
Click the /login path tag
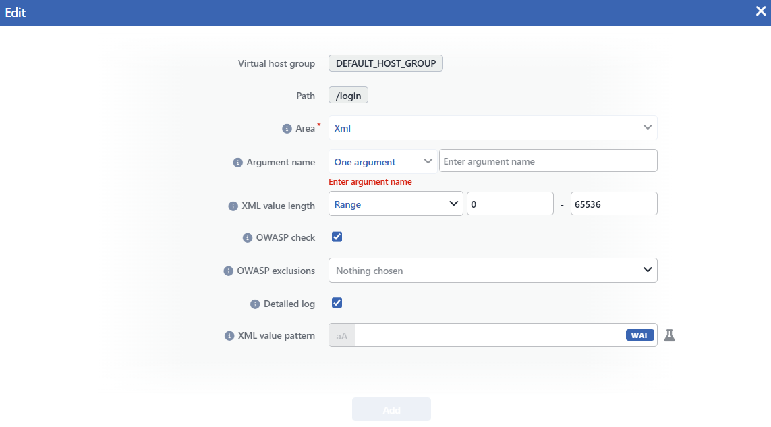tap(348, 95)
